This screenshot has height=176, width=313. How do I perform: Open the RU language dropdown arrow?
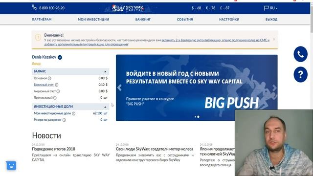[x=276, y=8]
